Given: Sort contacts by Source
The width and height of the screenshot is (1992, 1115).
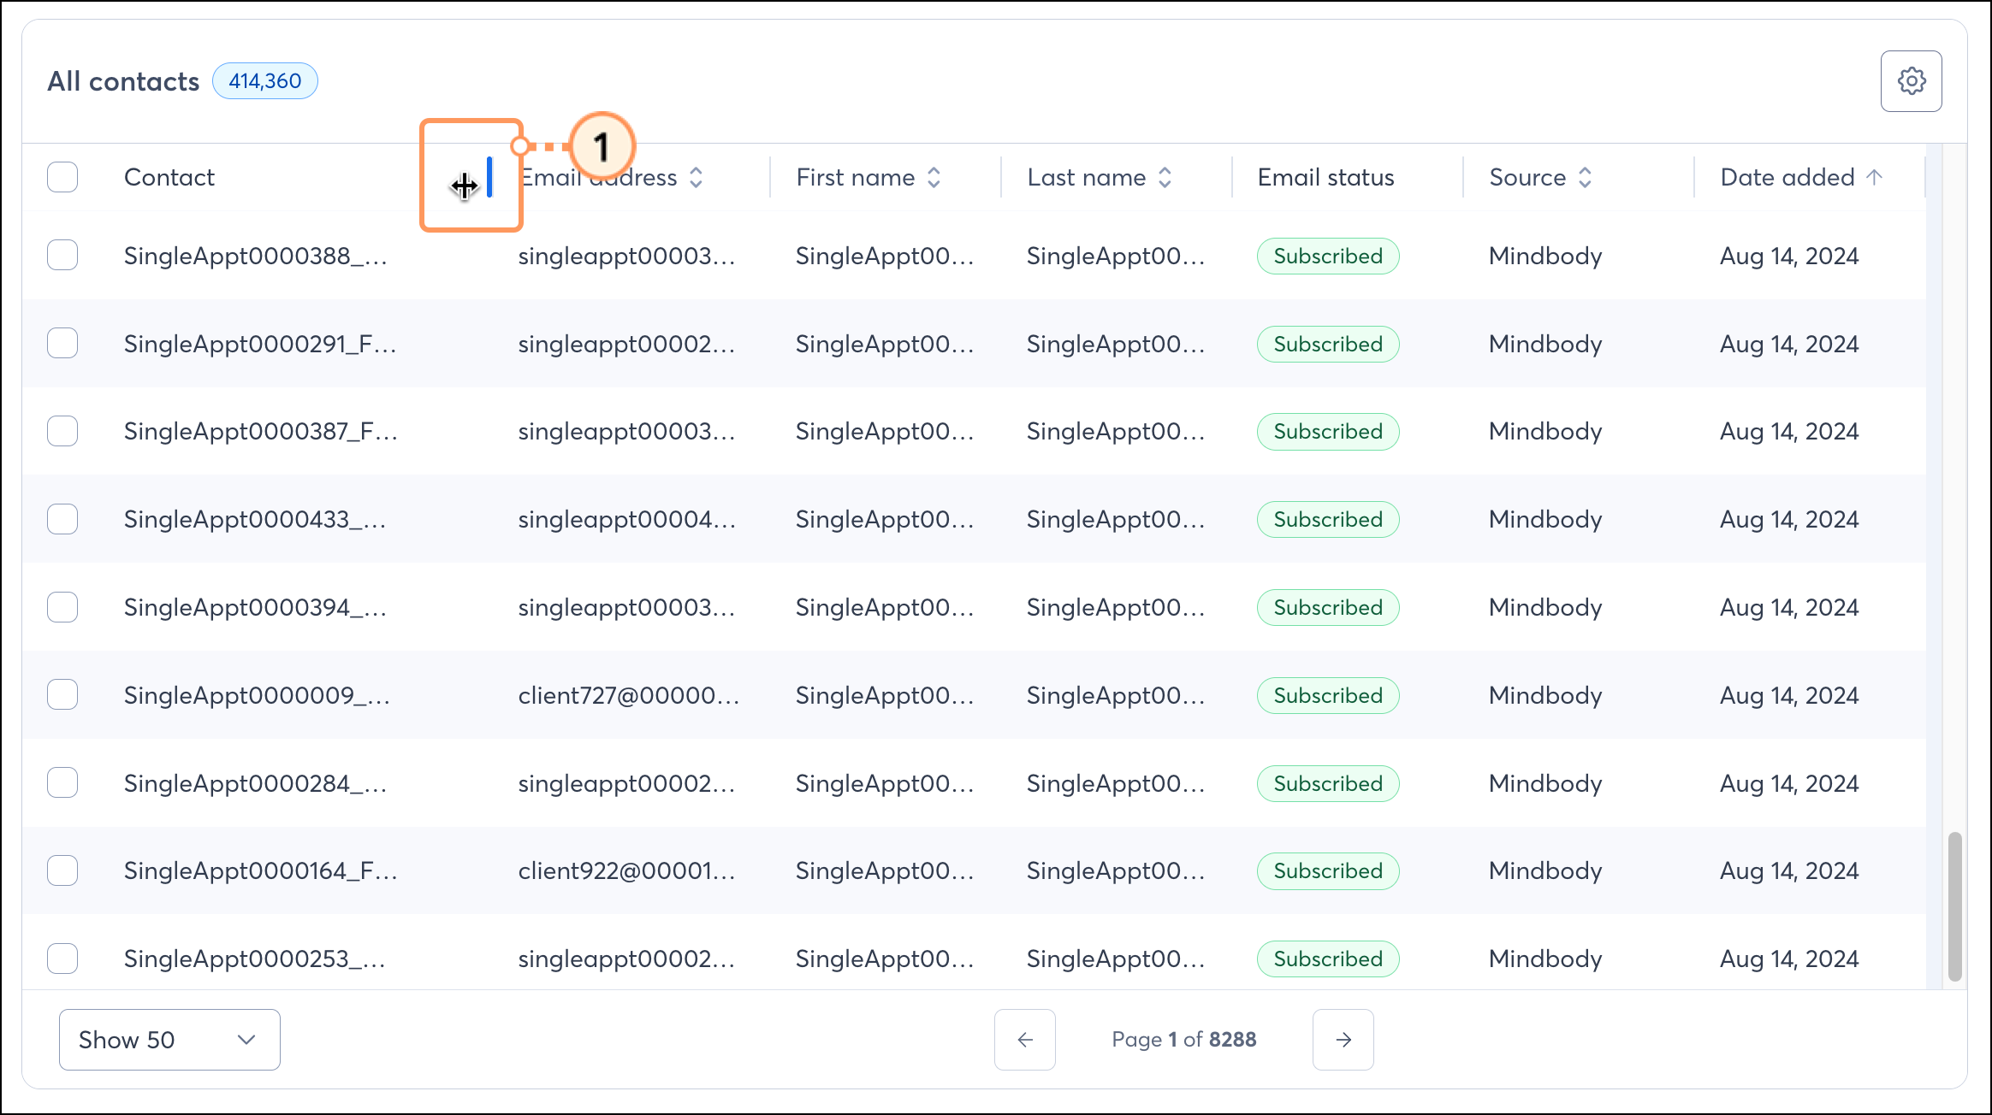Looking at the screenshot, I should [1585, 177].
